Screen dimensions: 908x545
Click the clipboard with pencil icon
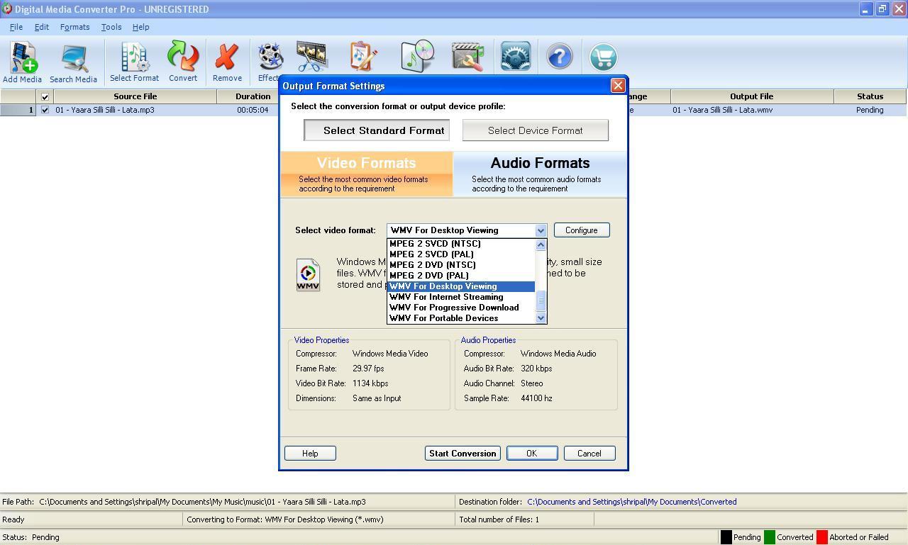363,57
